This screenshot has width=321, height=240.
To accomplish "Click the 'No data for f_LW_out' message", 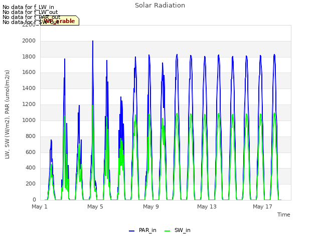I will pos(30,12).
